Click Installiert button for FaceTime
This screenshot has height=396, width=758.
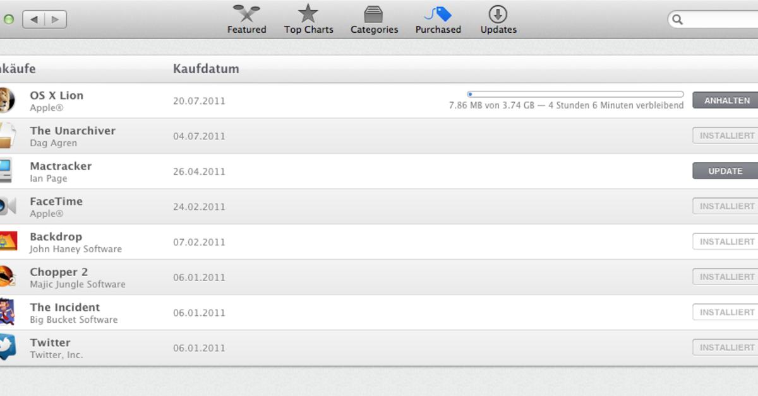pyautogui.click(x=726, y=206)
